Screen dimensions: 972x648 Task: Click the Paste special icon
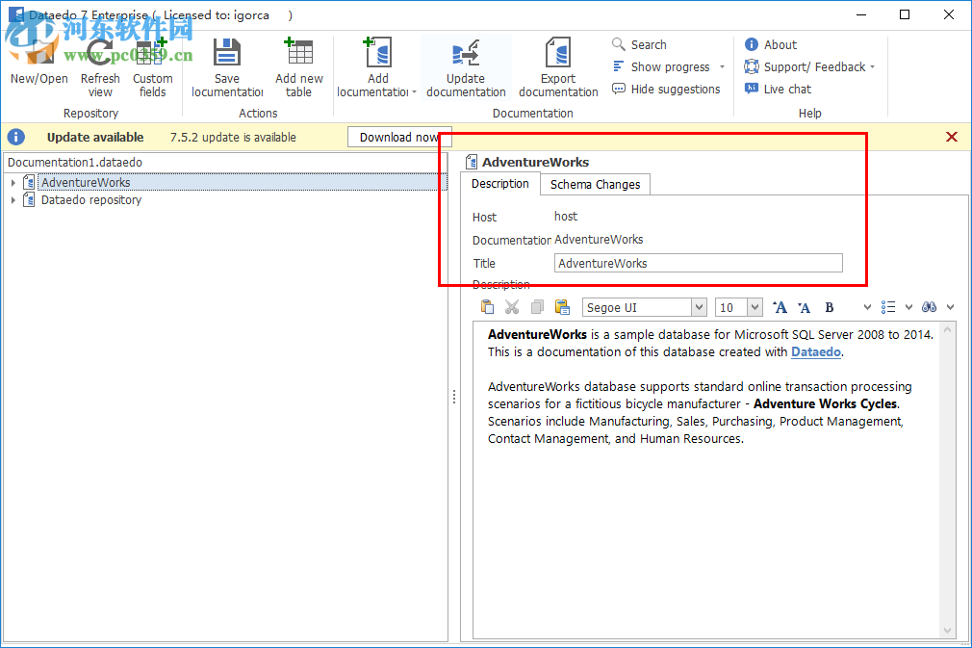click(x=562, y=307)
